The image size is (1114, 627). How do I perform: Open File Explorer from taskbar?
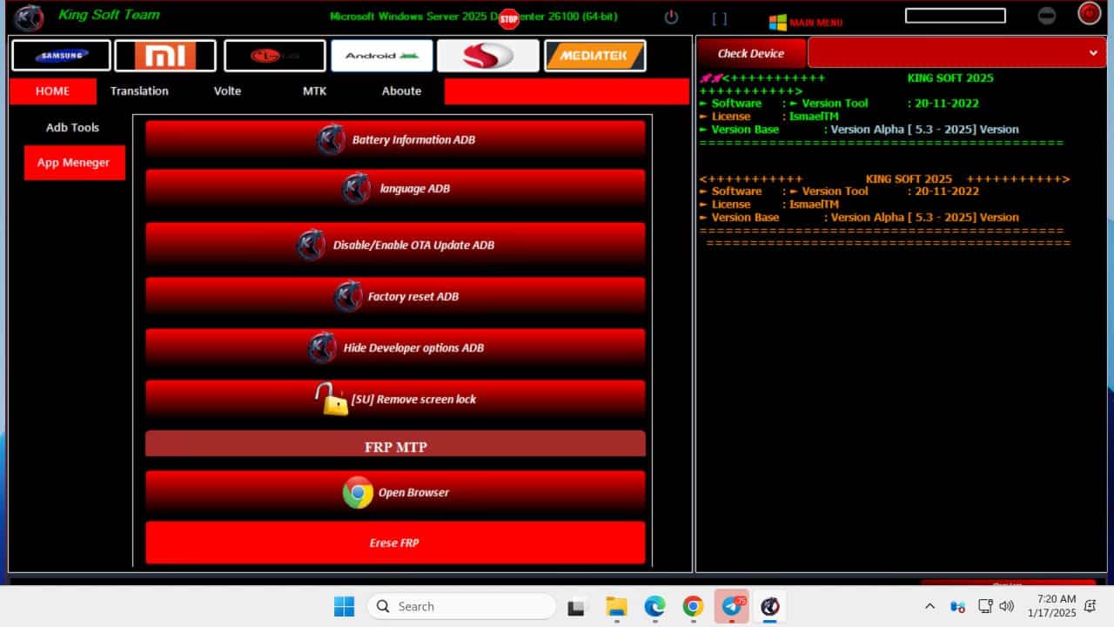click(x=616, y=607)
